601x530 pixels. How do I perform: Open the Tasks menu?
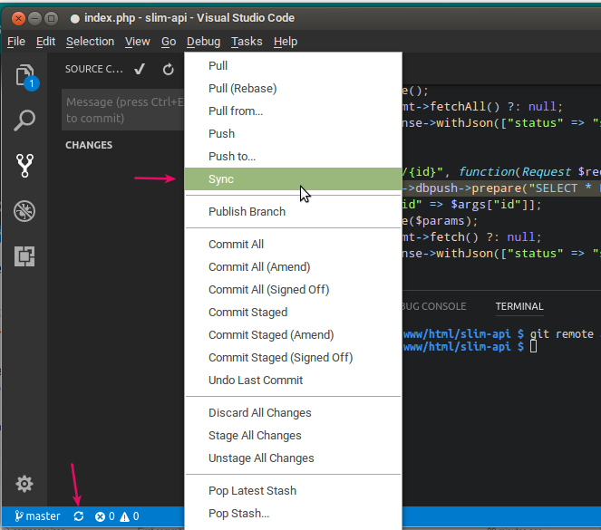coord(247,42)
